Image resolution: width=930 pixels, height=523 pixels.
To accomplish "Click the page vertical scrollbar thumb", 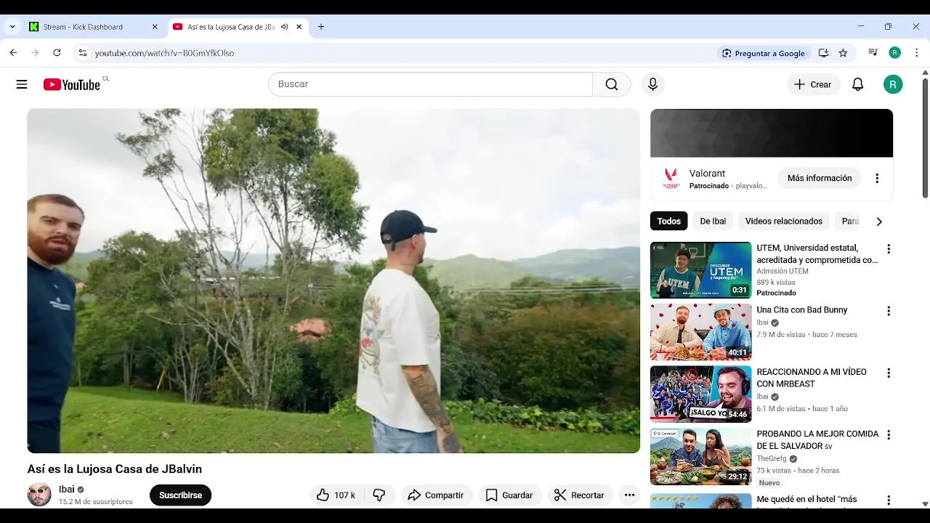I will tap(925, 138).
